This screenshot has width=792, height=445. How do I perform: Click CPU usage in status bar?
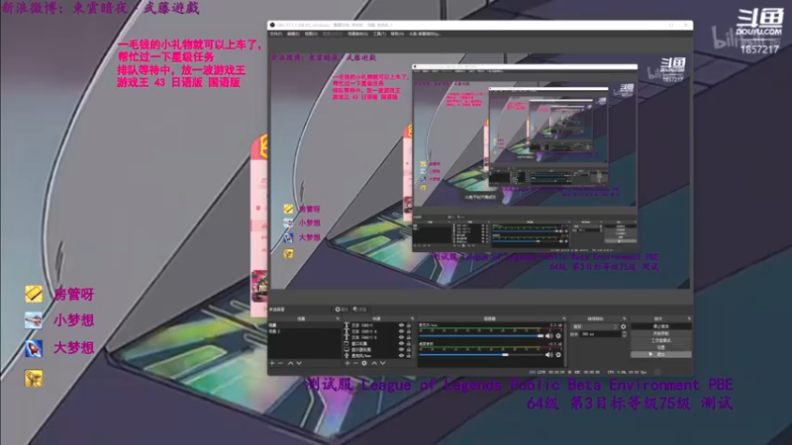click(629, 373)
